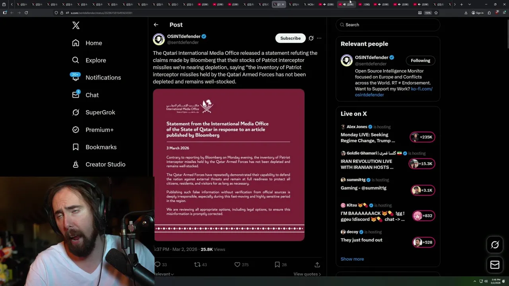Click the Grok explain icon beside Subscribe
The height and width of the screenshot is (286, 509).
(x=311, y=38)
